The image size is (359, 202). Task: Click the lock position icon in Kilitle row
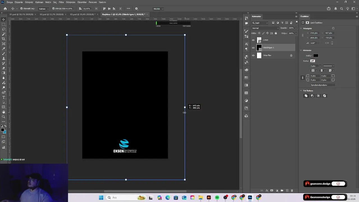[x=267, y=33]
